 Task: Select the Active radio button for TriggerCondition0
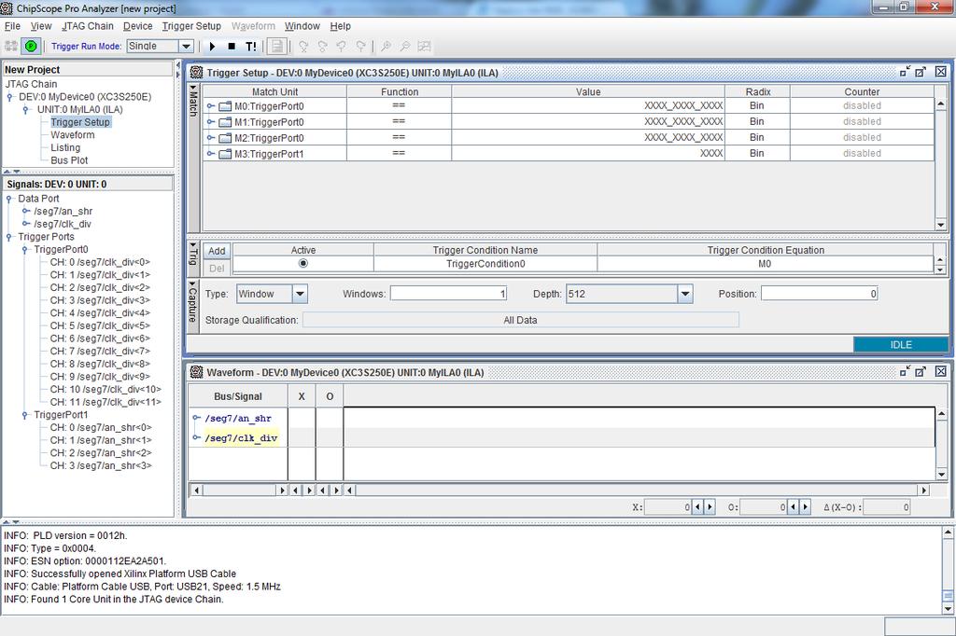coord(303,263)
